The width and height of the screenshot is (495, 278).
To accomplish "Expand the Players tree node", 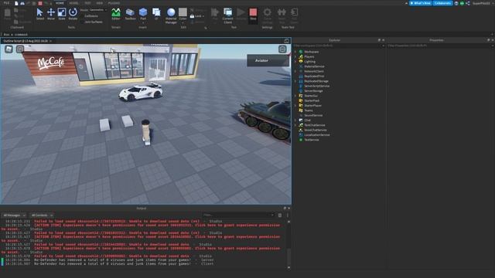I will (x=295, y=56).
